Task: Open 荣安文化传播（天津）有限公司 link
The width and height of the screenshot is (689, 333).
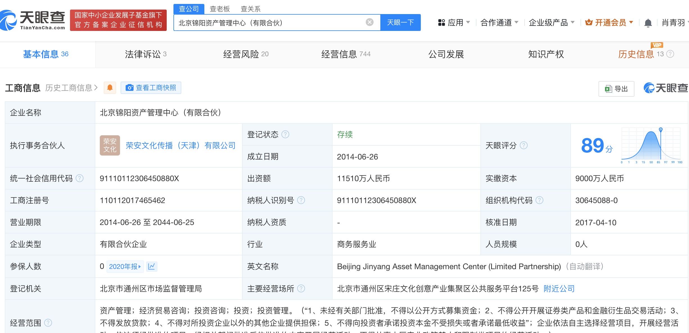Action: pos(180,145)
